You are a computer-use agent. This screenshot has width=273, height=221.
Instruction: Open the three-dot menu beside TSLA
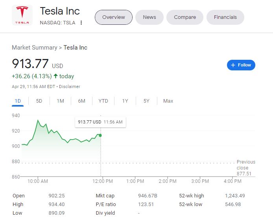point(81,23)
